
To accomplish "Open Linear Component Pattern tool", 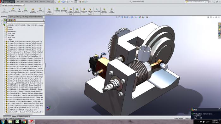I will (25, 10).
